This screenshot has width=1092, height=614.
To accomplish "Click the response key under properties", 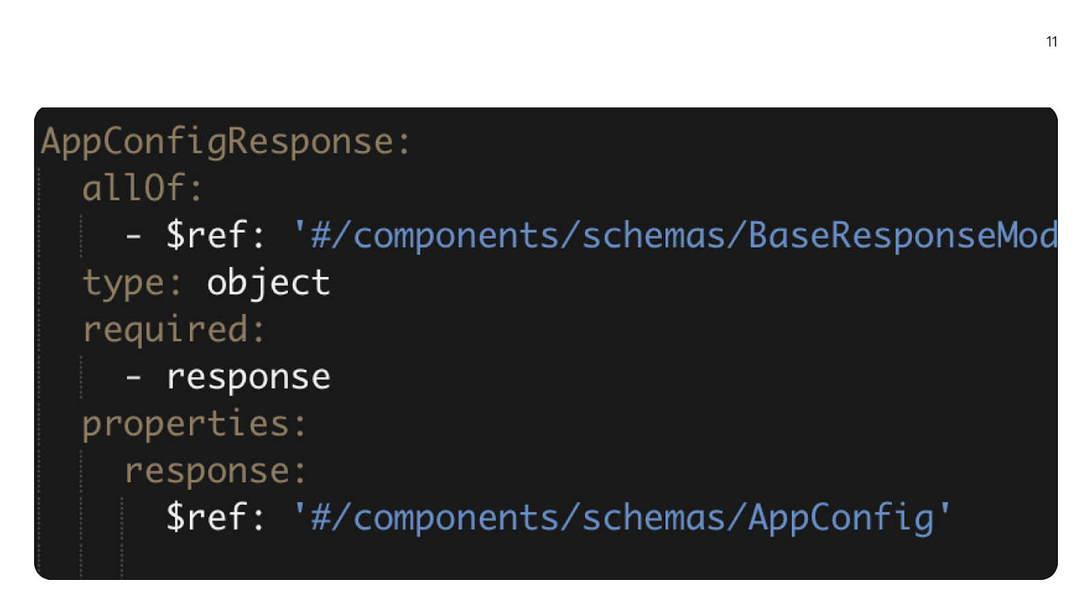I will point(206,471).
